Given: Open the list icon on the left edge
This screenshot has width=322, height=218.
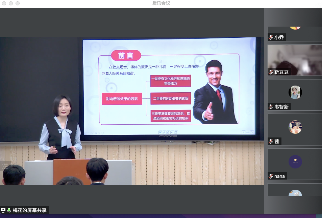Looking at the screenshot, I should pos(5,166).
